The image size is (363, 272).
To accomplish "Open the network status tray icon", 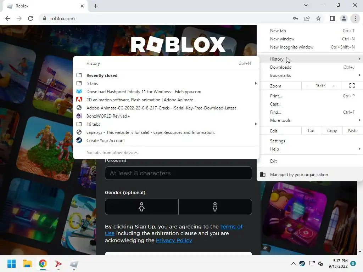I will pos(312,263).
